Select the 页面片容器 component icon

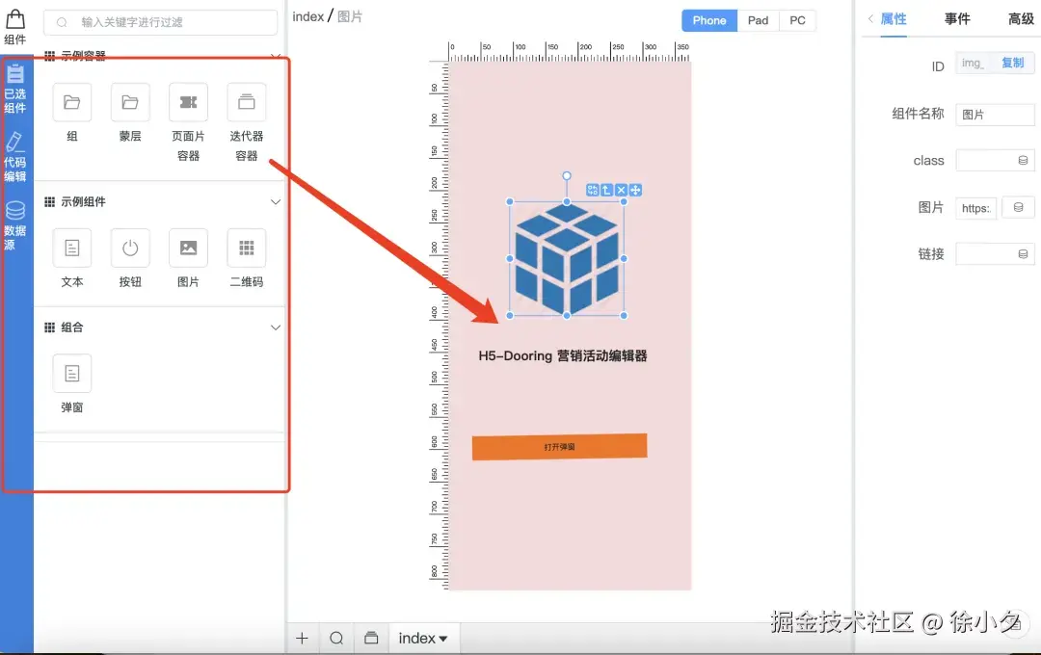[x=189, y=102]
